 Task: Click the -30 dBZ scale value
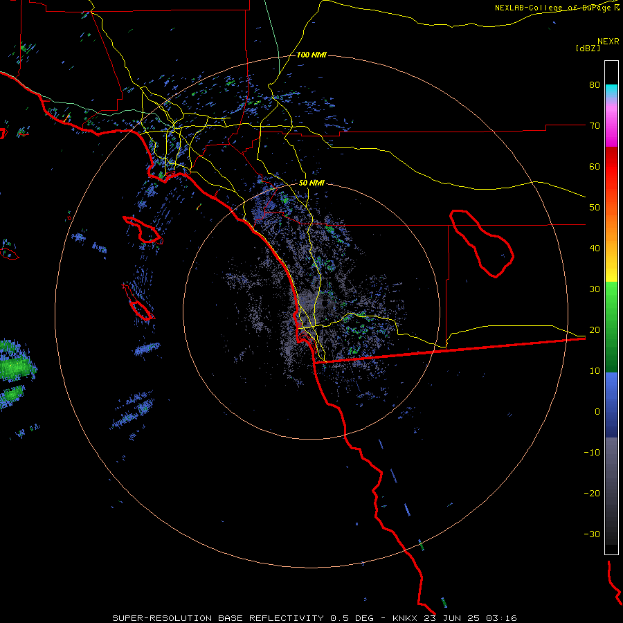click(592, 534)
